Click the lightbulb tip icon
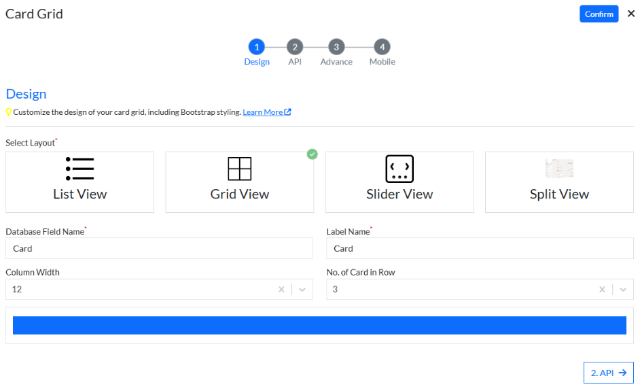Viewport: 640px width, 389px height. click(9, 112)
